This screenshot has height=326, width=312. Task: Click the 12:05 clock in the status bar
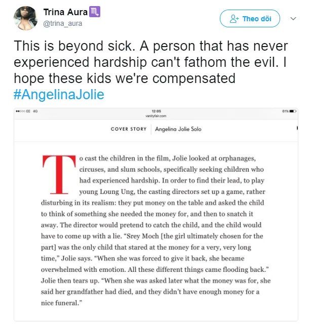coord(156,111)
